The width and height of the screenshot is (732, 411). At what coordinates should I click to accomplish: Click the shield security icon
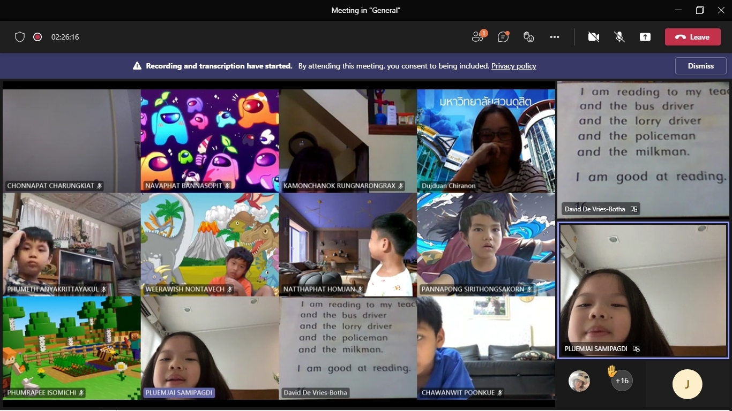20,37
